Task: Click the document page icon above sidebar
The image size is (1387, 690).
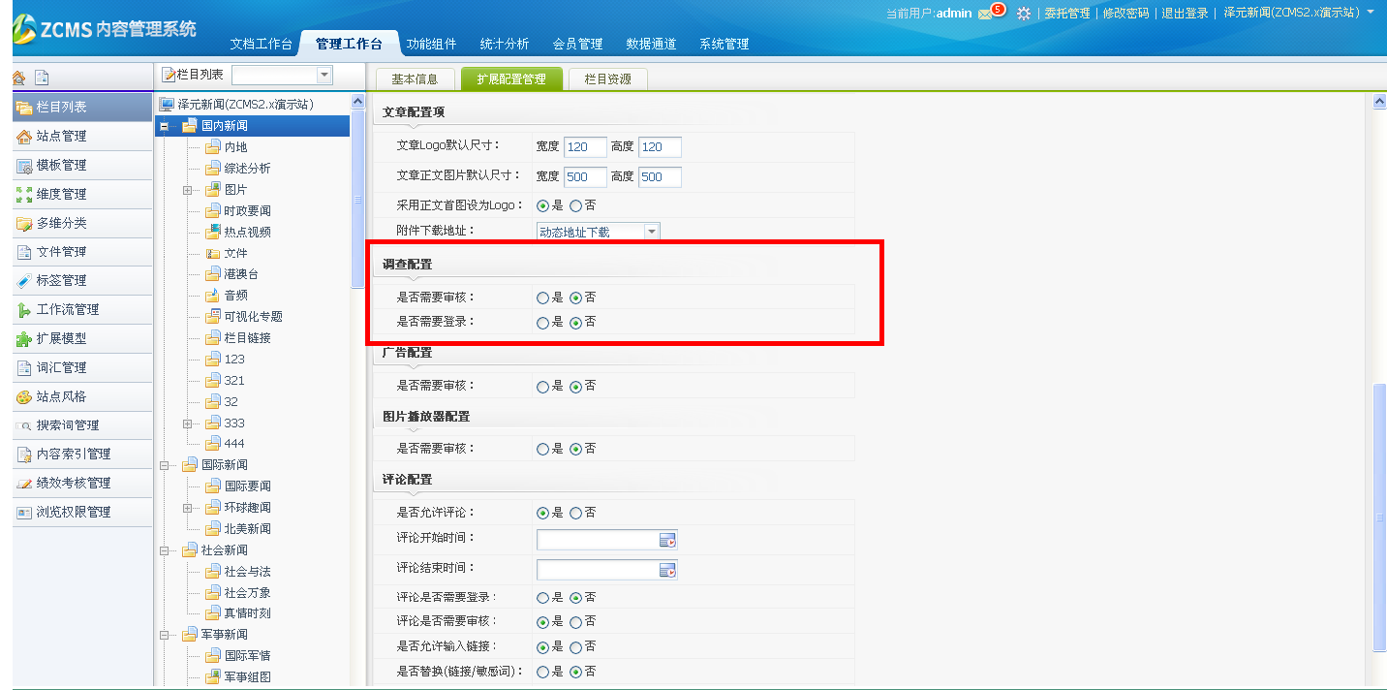Action: tap(42, 78)
